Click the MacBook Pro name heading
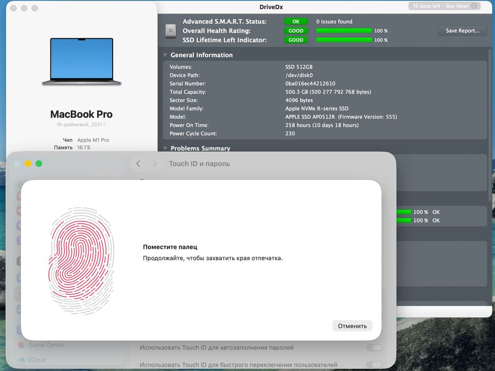The height and width of the screenshot is (371, 495). point(81,114)
